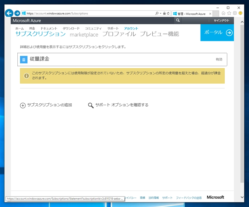This screenshot has height=207, width=249.
Task: Switch to サブスクリプション tab
Action: click(x=40, y=34)
